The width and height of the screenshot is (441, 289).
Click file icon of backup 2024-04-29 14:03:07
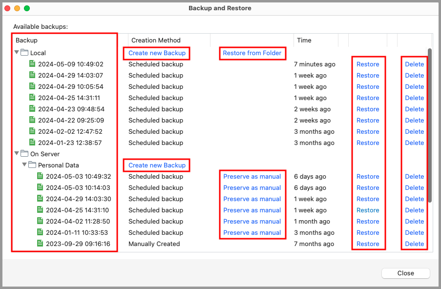(x=32, y=75)
